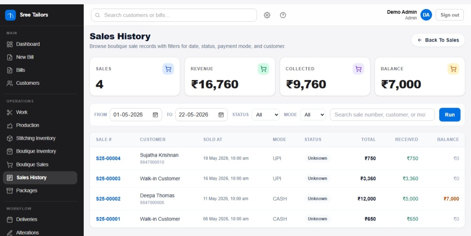
Task: Open the From date calendar picker icon
Action: tap(155, 114)
